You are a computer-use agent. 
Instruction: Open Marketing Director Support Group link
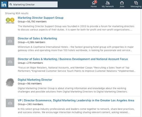40,18
